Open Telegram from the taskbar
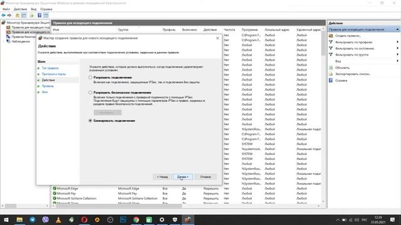Viewport: 401px width, 225px height. 33,219
